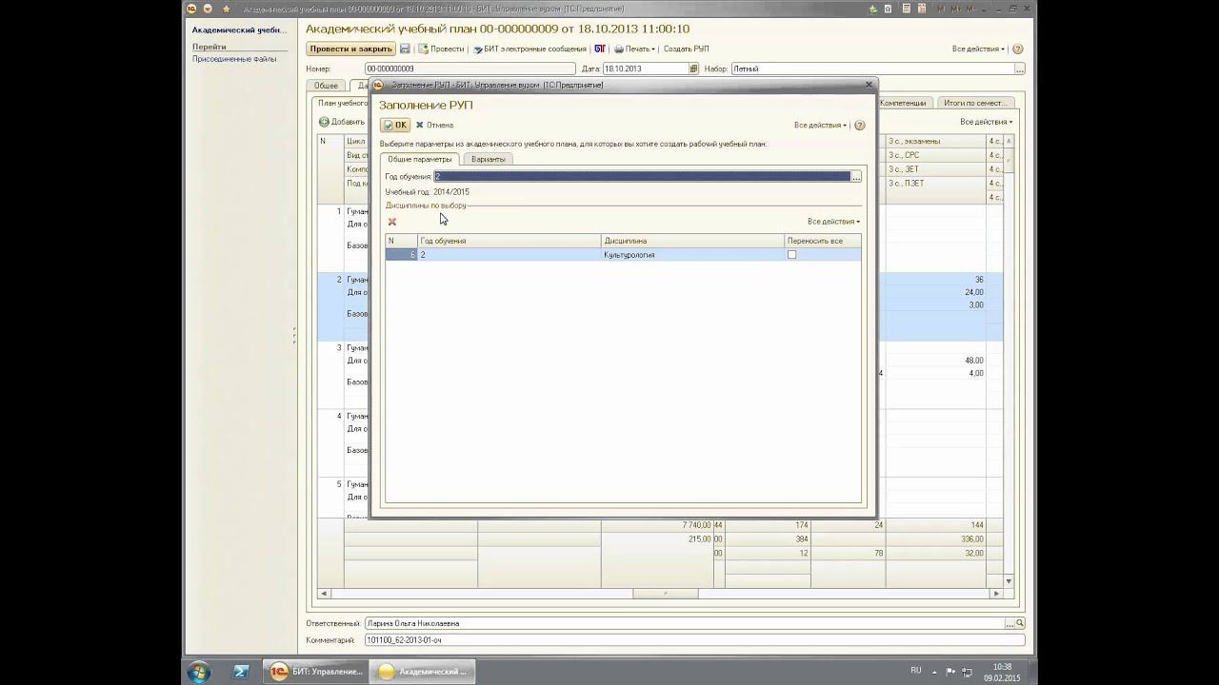
Task: Click the Дисциплина column header
Action: tap(692, 241)
